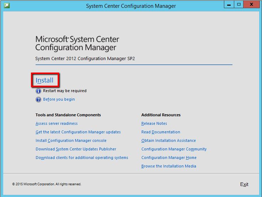
Task: Click the green app icon in title bar
Action: click(x=7, y=6)
